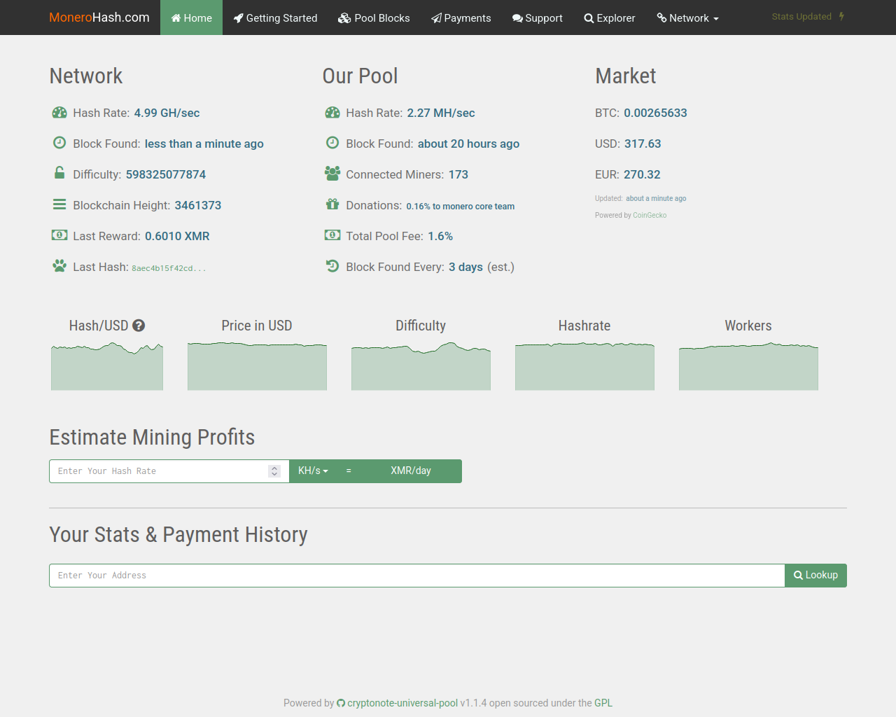896x717 pixels.
Task: Click the XMR/day result label
Action: [x=411, y=471]
